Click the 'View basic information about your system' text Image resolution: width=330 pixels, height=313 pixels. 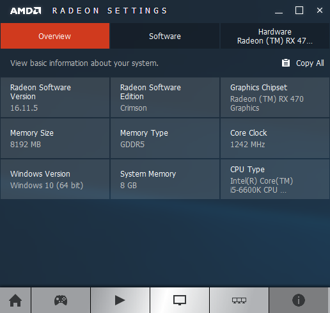click(84, 63)
